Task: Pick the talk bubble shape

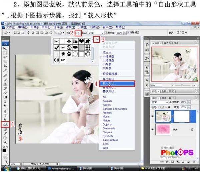Action: pos(75,47)
